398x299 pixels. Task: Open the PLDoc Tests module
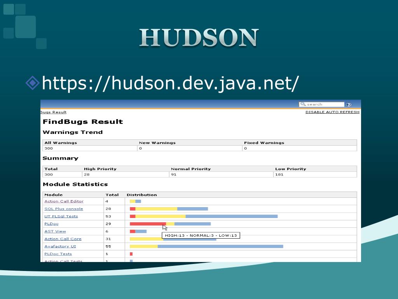click(x=58, y=254)
